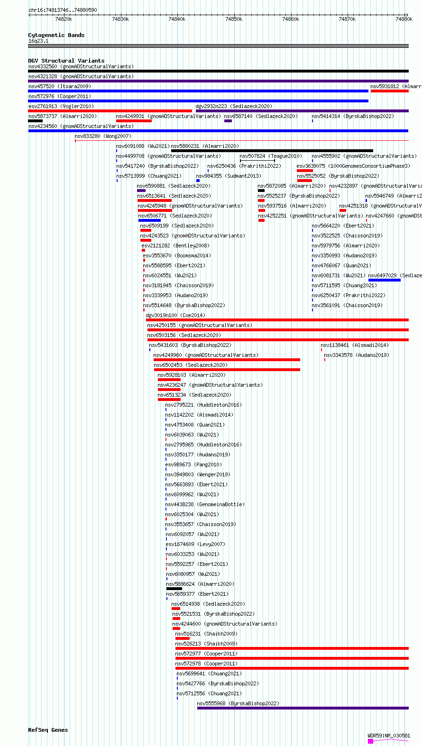The height and width of the screenshot is (746, 422).
Task: Select the nsv6514938 (Sedlazeck2020) label
Action: coord(209,604)
